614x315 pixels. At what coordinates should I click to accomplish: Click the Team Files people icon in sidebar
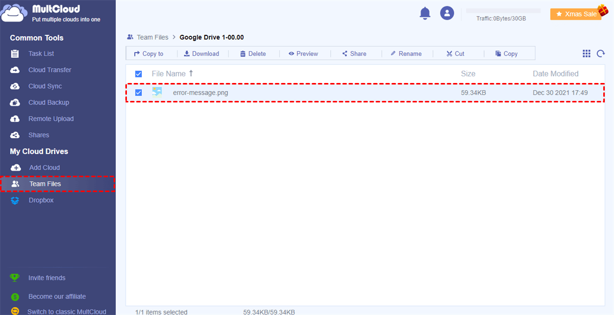[x=15, y=184]
